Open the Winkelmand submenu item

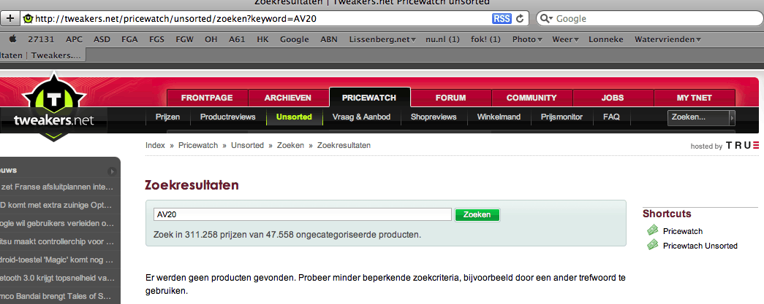(x=499, y=117)
